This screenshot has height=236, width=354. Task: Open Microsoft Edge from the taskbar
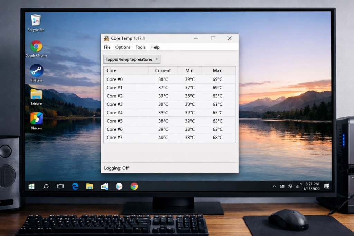tap(75, 186)
